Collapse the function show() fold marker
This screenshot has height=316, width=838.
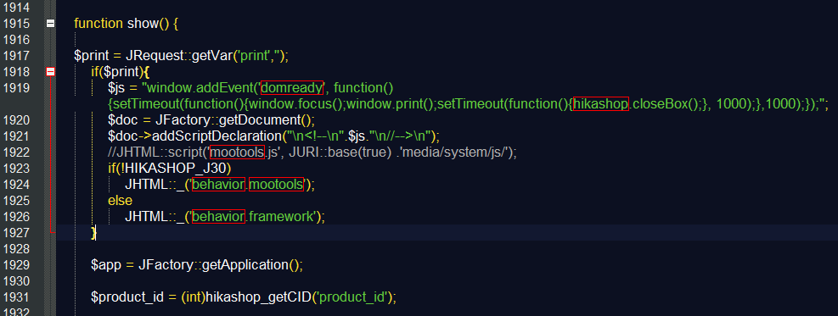pos(51,24)
